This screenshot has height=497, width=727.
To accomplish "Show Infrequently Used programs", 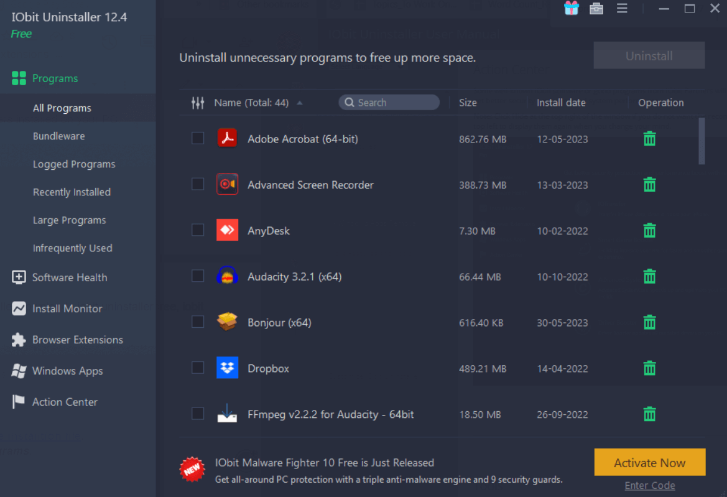I will pos(73,248).
